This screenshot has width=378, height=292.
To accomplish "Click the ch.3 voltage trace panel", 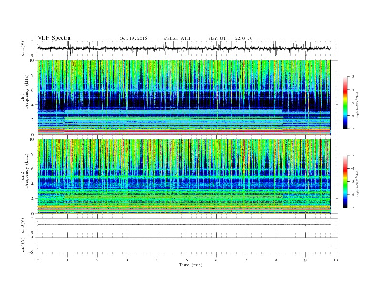I will (x=188, y=226).
